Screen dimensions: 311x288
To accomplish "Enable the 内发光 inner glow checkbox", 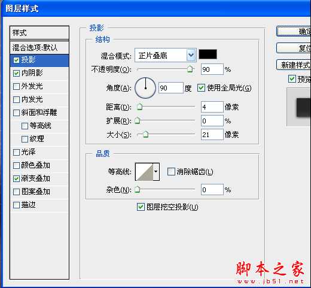I will [16, 99].
